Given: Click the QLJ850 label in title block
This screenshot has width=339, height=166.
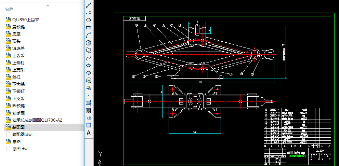Looking at the screenshot, I should (320, 151).
